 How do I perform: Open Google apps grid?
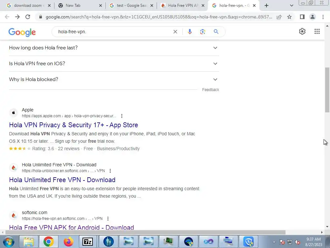pos(317,31)
